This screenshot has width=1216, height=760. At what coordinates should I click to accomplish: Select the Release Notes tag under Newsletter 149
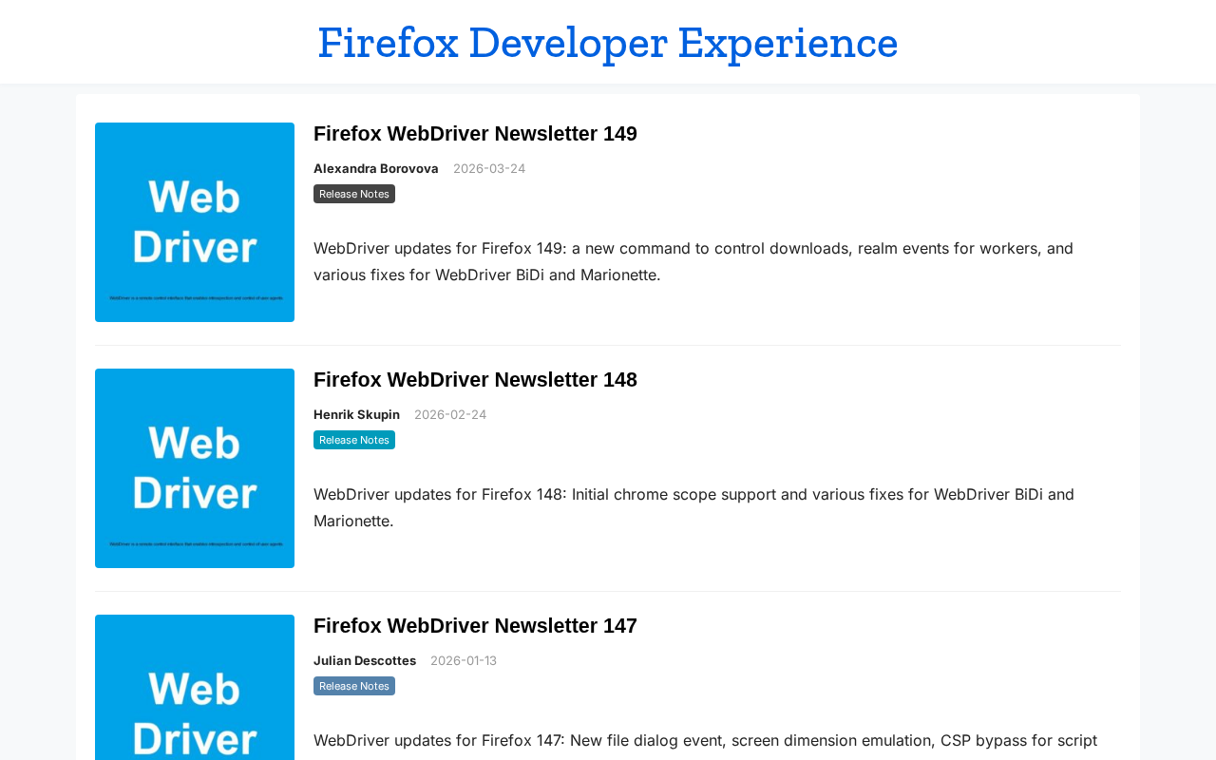354,194
